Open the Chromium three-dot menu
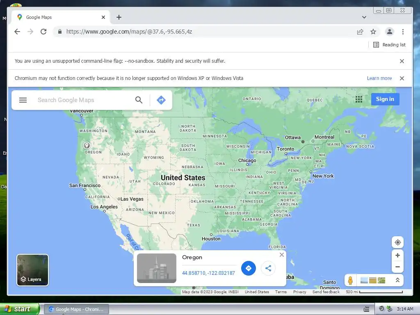This screenshot has height=315, width=420. [x=403, y=32]
